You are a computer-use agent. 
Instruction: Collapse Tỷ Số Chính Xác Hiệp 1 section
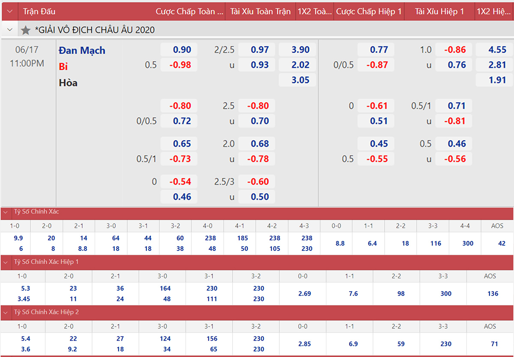click(6, 262)
